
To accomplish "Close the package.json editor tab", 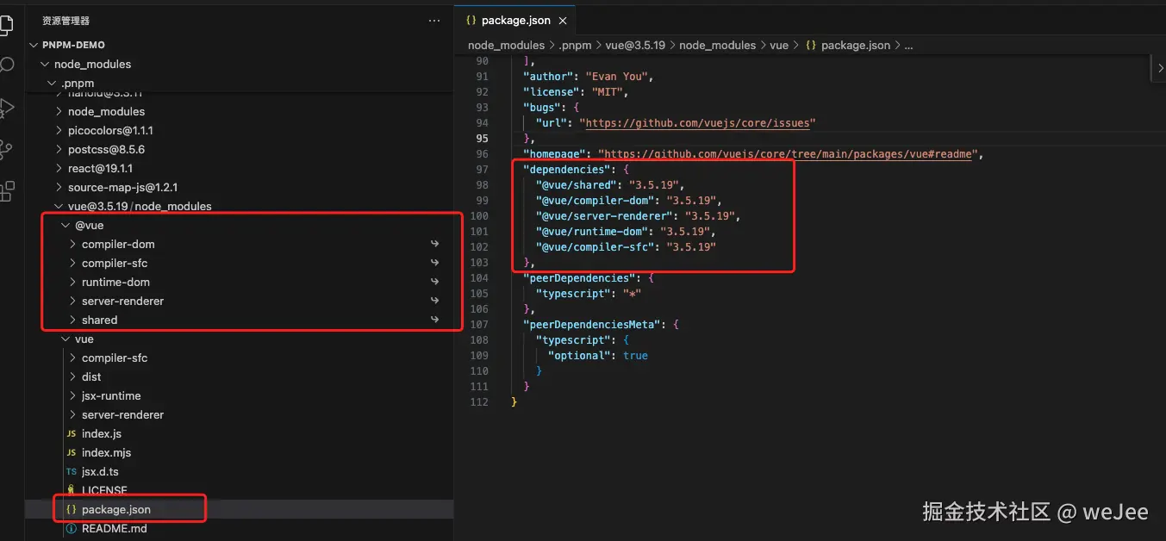I will click(563, 21).
